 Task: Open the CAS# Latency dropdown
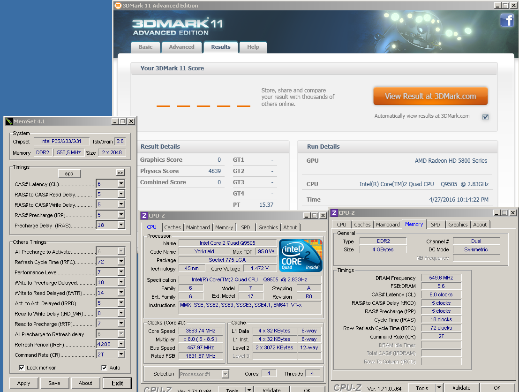pyautogui.click(x=121, y=183)
